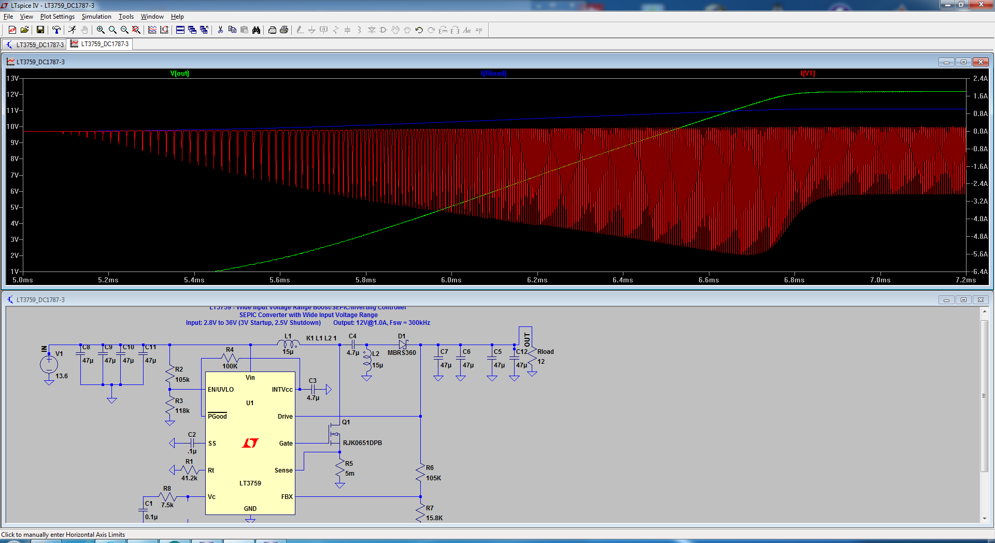Click the schematic vertical scrollbar thumb
This screenshot has height=543, width=995.
click(x=984, y=396)
